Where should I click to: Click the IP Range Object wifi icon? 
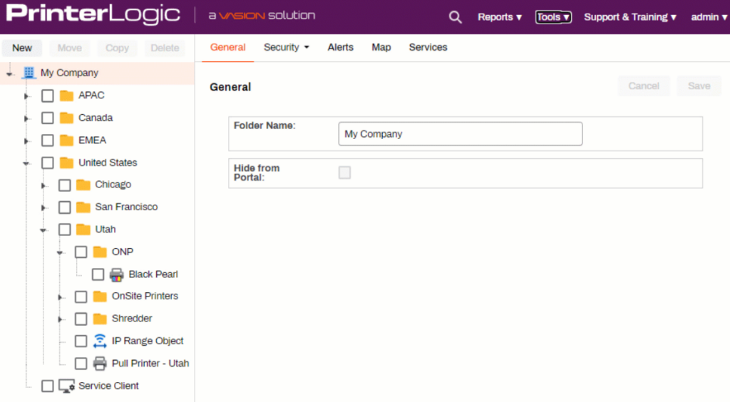click(x=100, y=341)
